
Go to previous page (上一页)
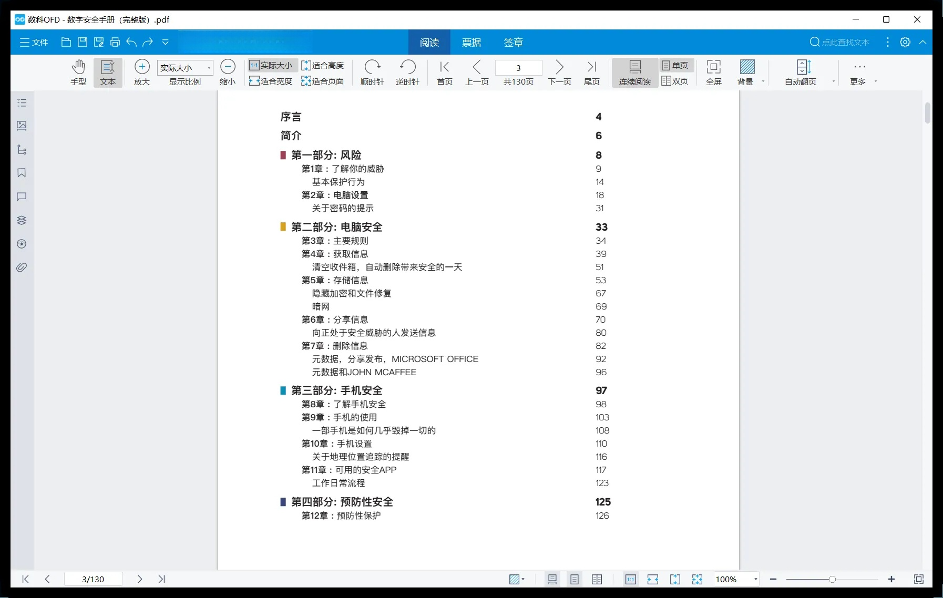pos(477,73)
